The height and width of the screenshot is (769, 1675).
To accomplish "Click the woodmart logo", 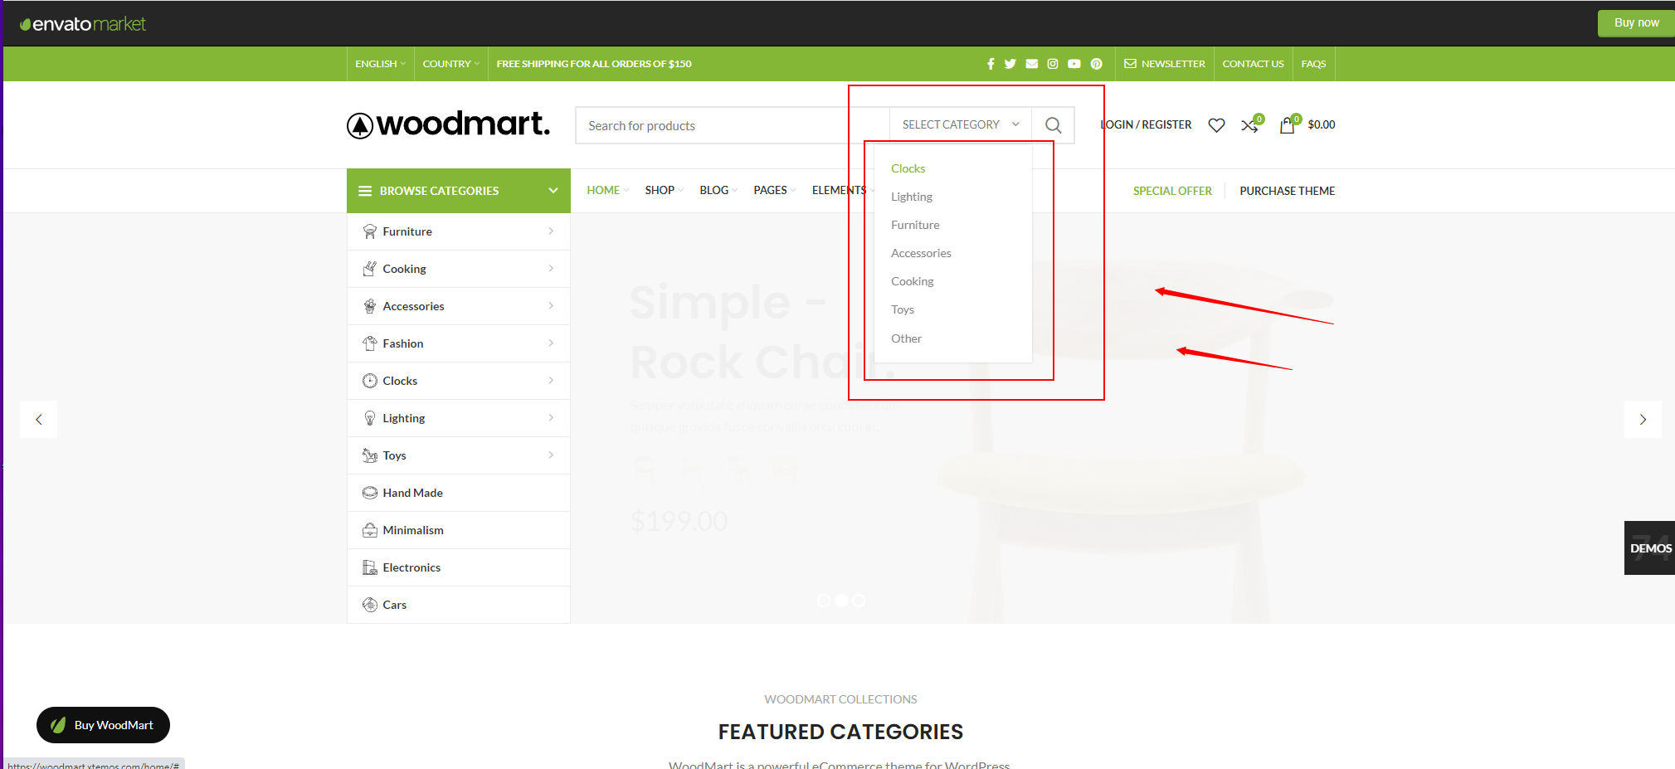I will [448, 124].
